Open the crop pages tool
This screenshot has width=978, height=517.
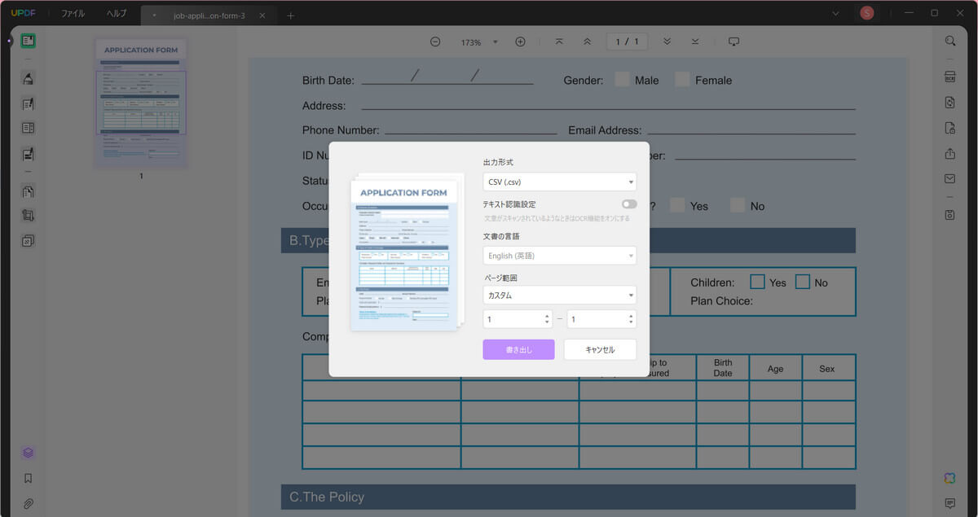pos(29,216)
